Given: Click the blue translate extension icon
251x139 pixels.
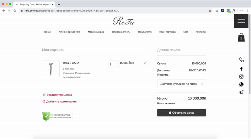Looking at the screenshot, I should 228,11.
